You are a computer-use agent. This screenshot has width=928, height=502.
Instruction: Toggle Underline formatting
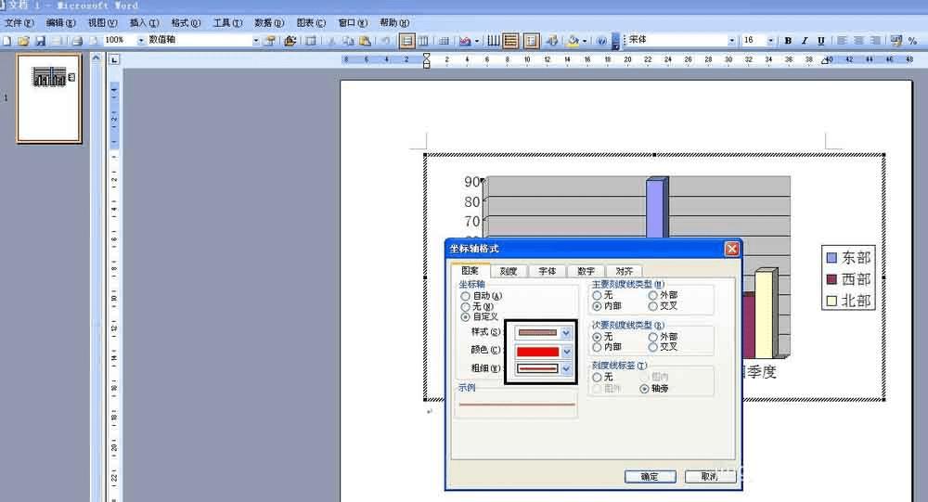pos(821,40)
